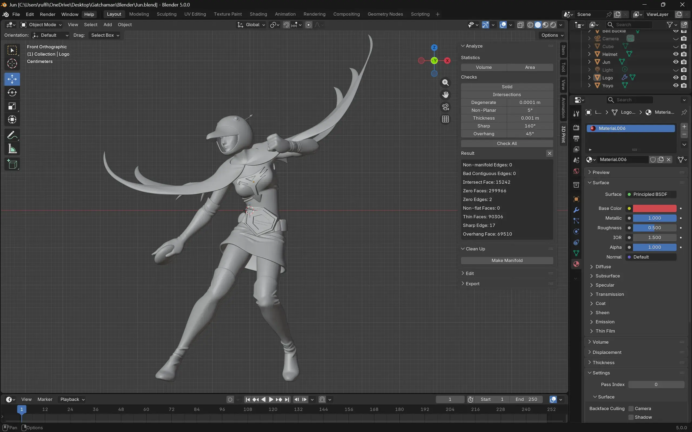Switch to the Shading workspace tab
Viewport: 692px width, 432px height.
point(258,14)
